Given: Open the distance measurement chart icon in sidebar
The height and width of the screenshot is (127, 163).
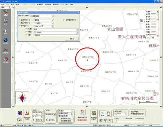Looking at the screenshot, I should point(5,51).
